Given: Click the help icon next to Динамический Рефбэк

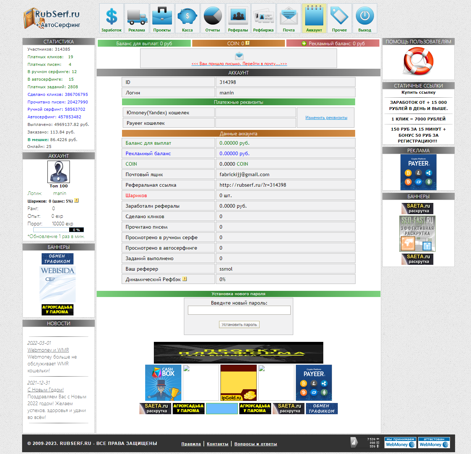Looking at the screenshot, I should tap(185, 279).
